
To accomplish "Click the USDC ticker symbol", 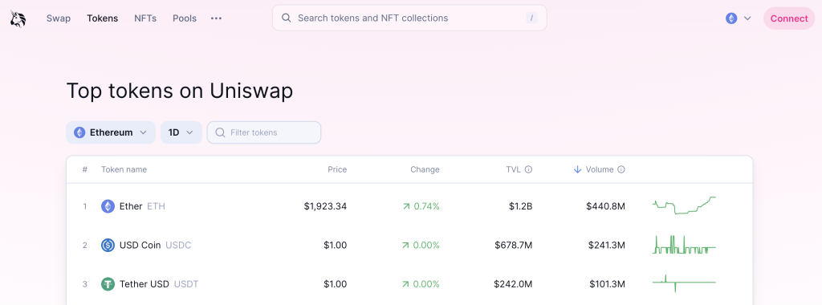I will [178, 245].
